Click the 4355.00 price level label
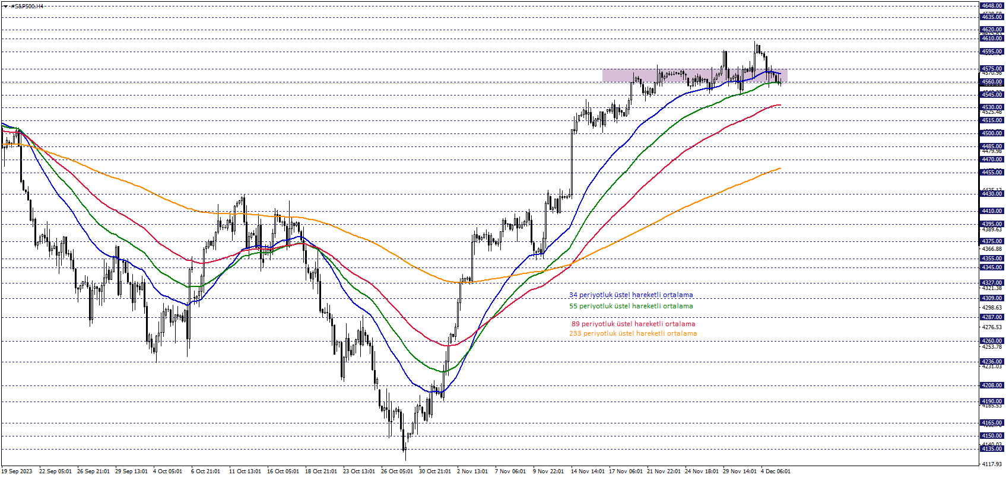Screen dimensions: 1006x478 point(992,259)
